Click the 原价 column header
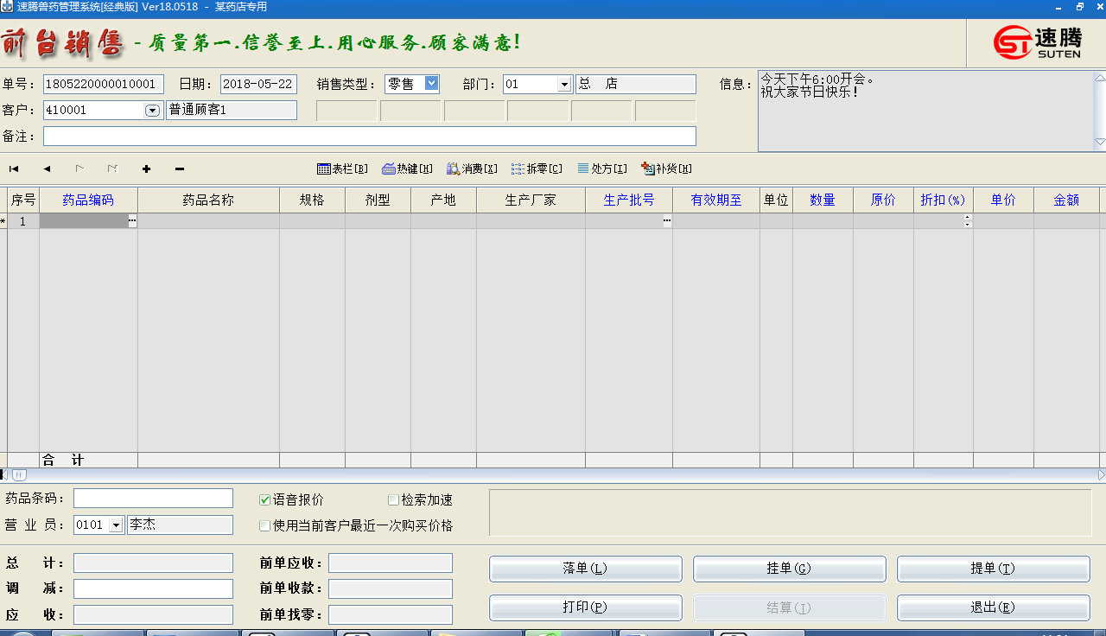The height and width of the screenshot is (636, 1106). 883,200
